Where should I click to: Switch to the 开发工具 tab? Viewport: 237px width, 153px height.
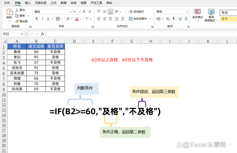pos(96,3)
